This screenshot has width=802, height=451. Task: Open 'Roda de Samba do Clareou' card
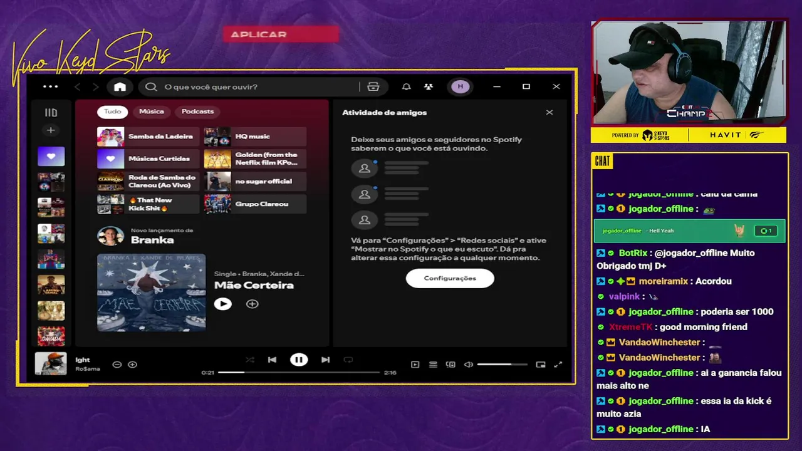tap(148, 182)
